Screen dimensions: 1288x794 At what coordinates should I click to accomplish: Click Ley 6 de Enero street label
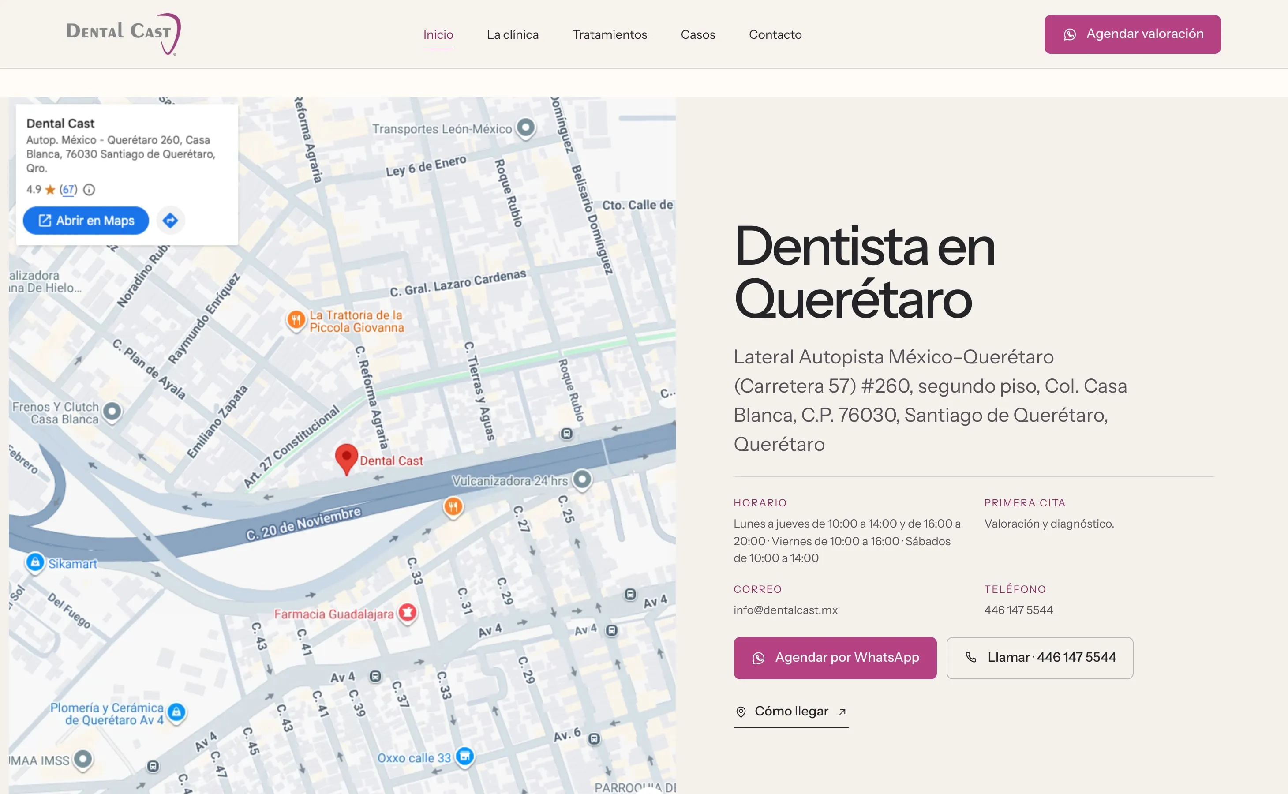[x=426, y=165]
